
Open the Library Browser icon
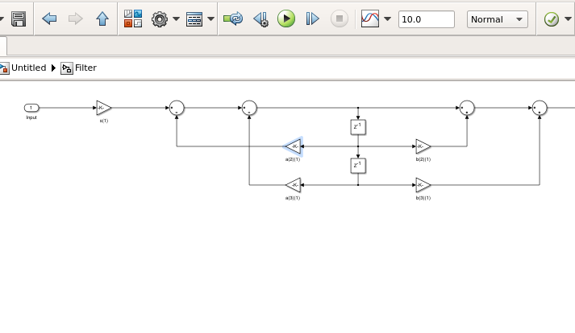pos(133,19)
